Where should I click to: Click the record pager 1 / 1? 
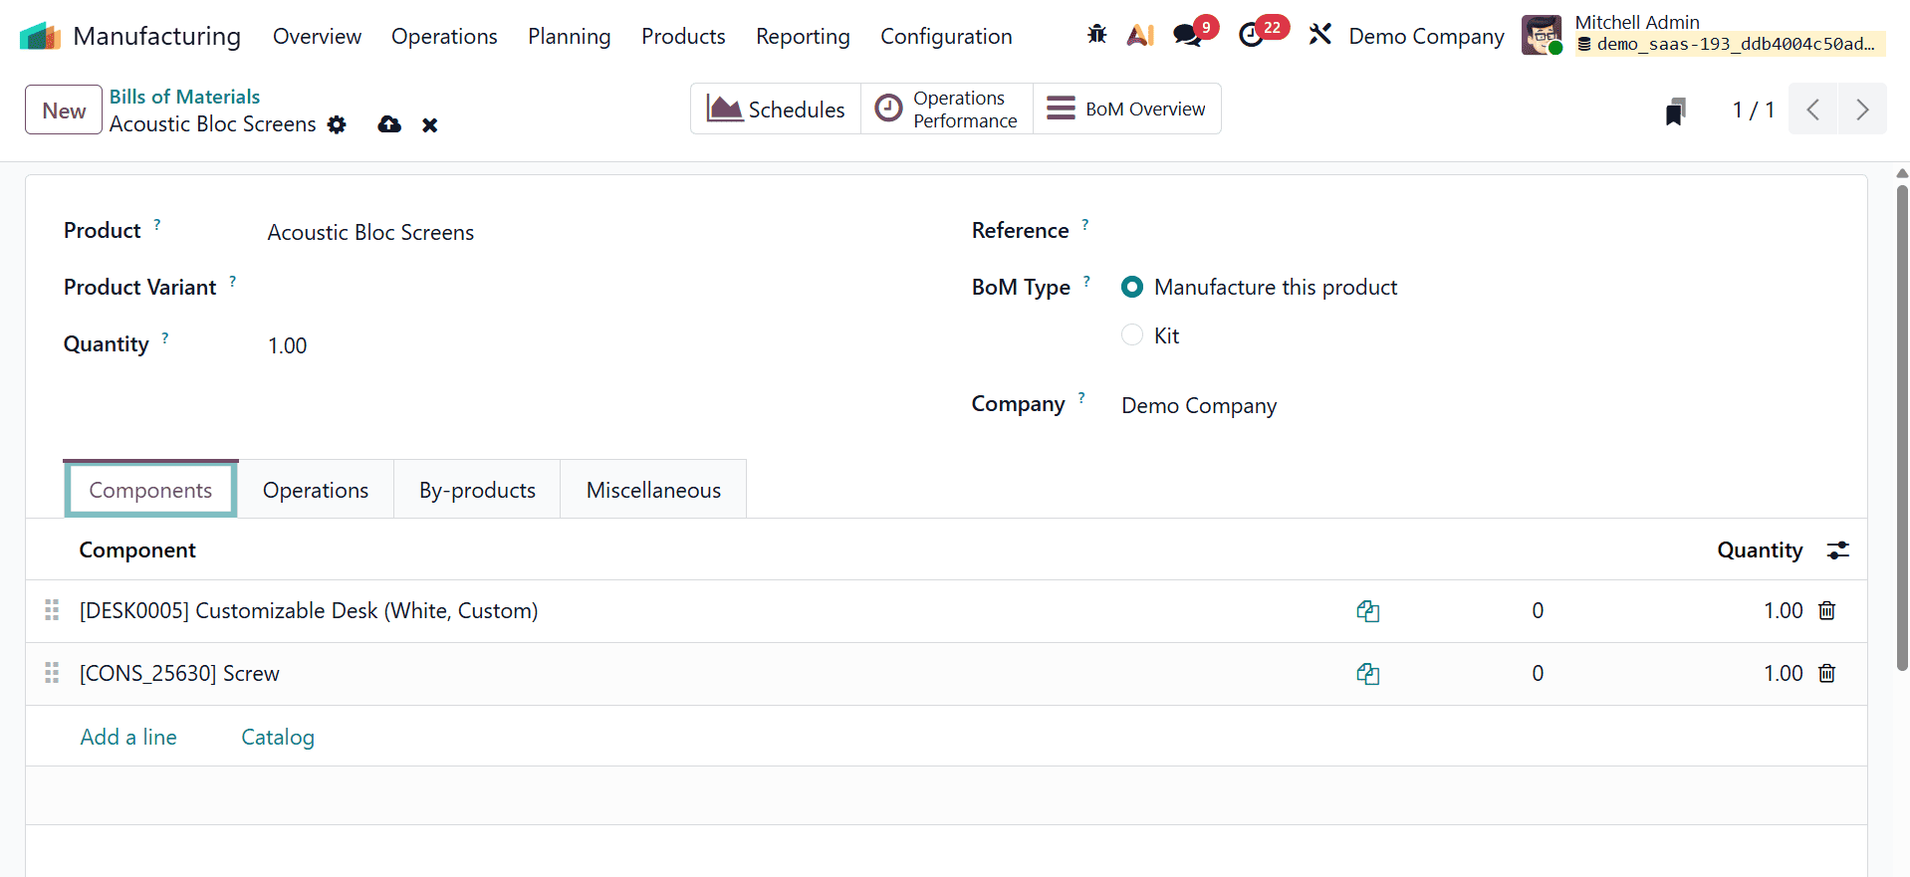[x=1753, y=110]
